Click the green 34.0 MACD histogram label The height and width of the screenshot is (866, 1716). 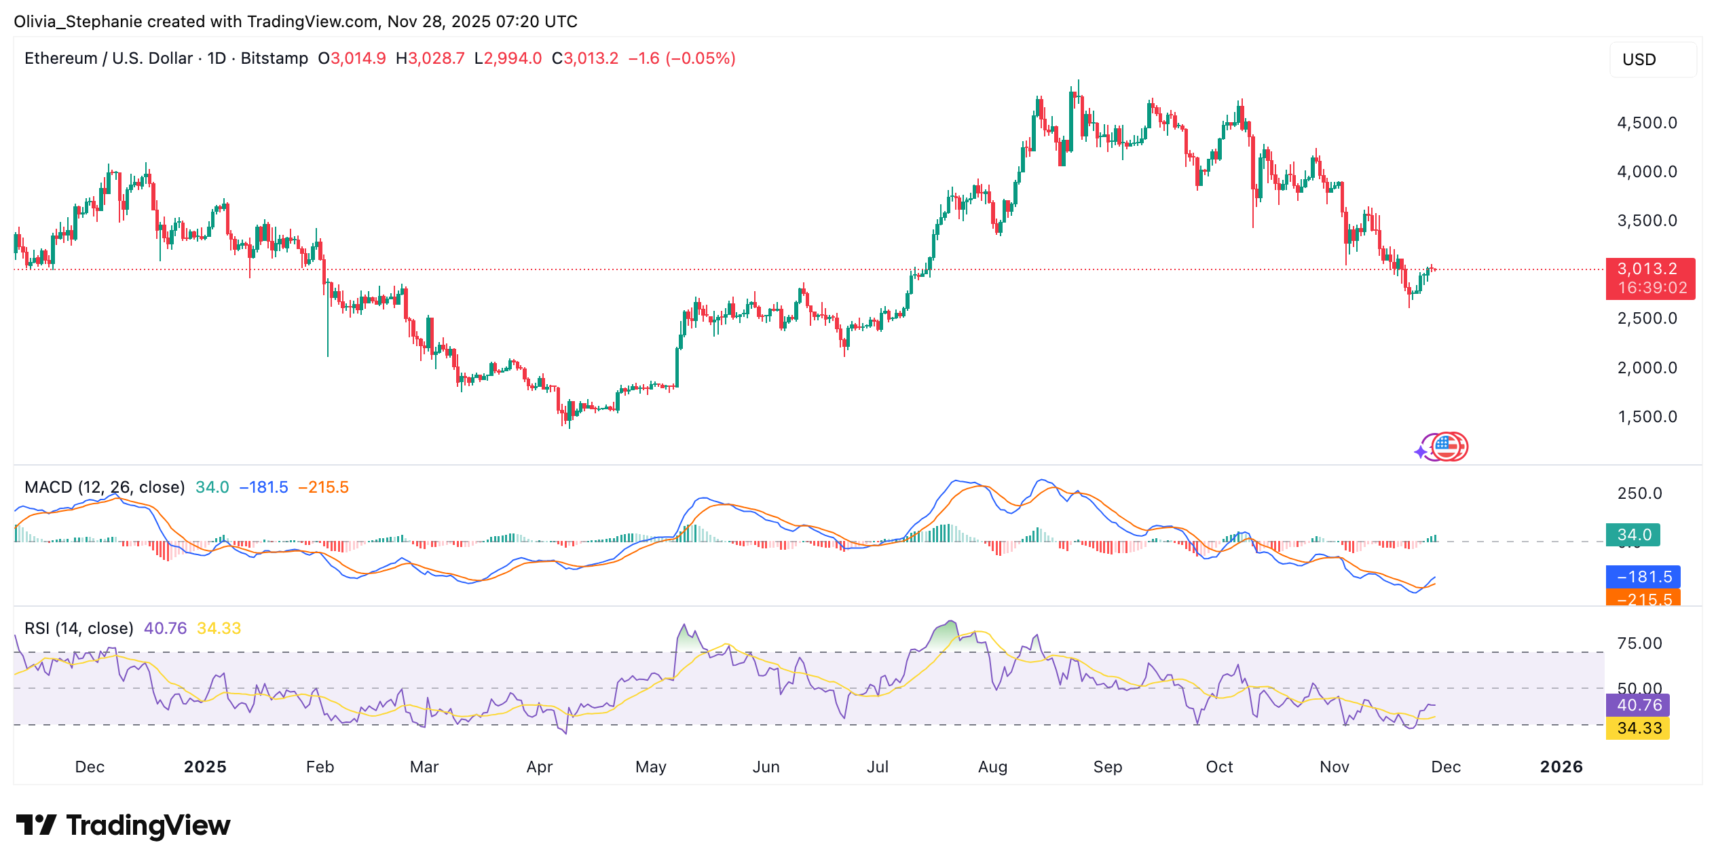pos(1633,535)
